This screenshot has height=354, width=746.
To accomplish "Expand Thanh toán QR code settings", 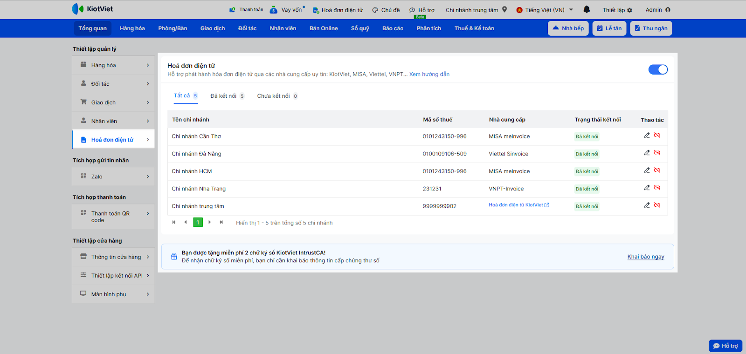I will 113,217.
